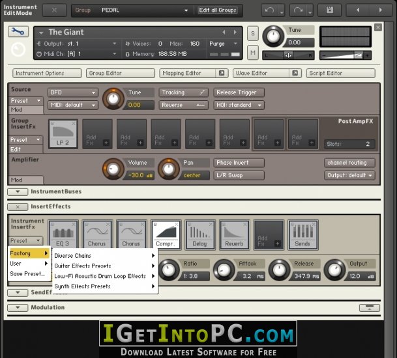Open Synth Effects Presets submenu
This screenshot has width=397, height=358.
[104, 286]
